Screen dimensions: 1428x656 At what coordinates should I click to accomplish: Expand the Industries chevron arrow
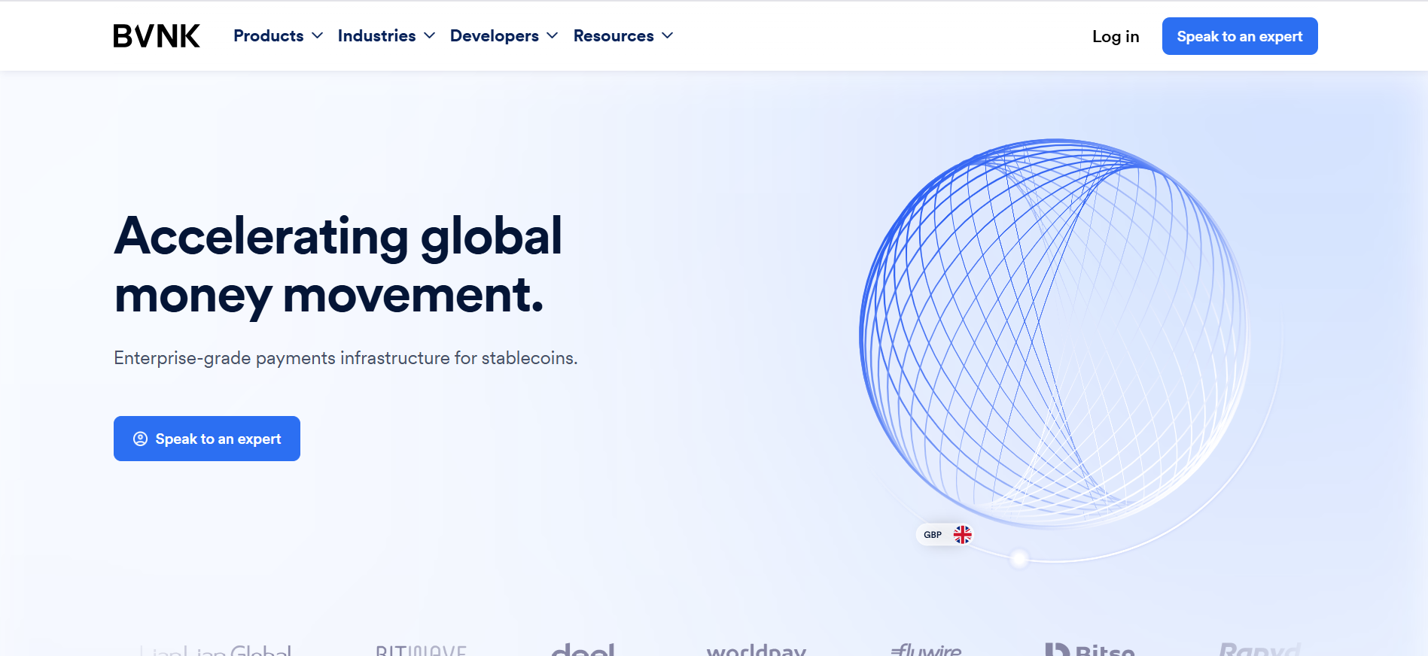click(x=429, y=36)
